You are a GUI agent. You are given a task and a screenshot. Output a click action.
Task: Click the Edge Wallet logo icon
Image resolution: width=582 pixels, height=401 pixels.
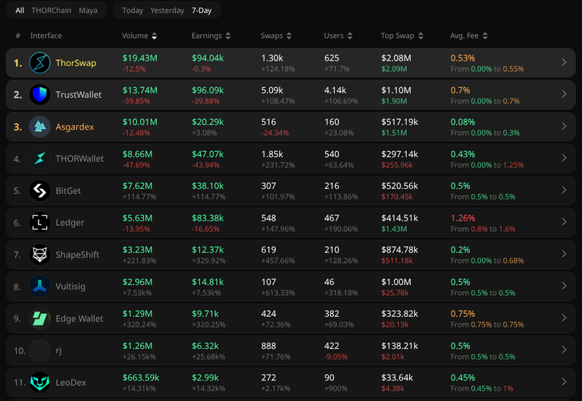[39, 318]
